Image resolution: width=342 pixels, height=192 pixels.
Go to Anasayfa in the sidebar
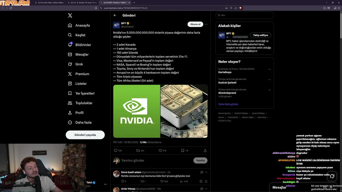[x=79, y=25]
